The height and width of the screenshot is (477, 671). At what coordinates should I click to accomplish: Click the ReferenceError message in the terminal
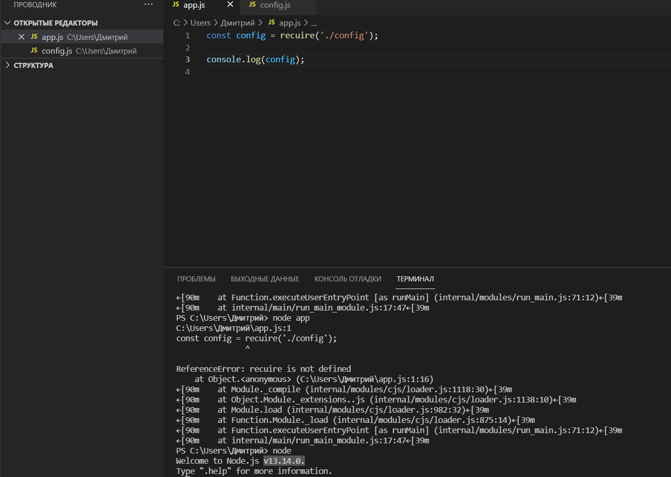263,369
